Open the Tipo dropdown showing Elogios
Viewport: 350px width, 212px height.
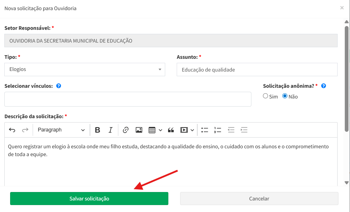click(x=85, y=70)
